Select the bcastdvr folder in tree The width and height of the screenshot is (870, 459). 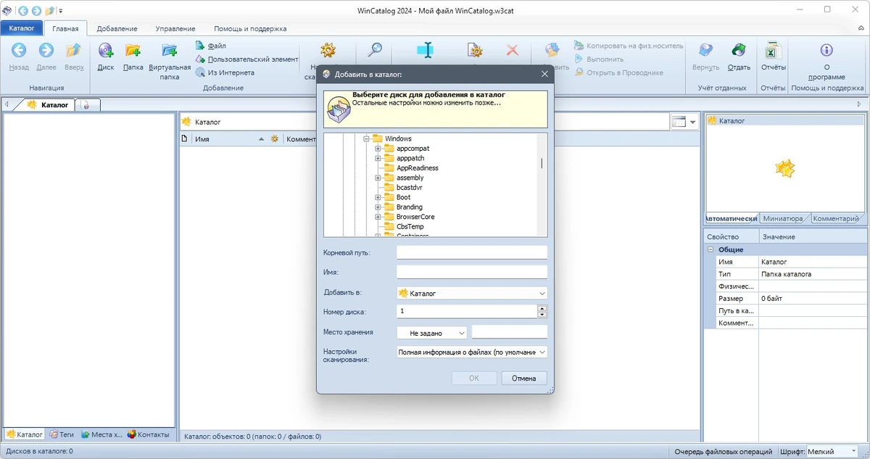click(409, 187)
